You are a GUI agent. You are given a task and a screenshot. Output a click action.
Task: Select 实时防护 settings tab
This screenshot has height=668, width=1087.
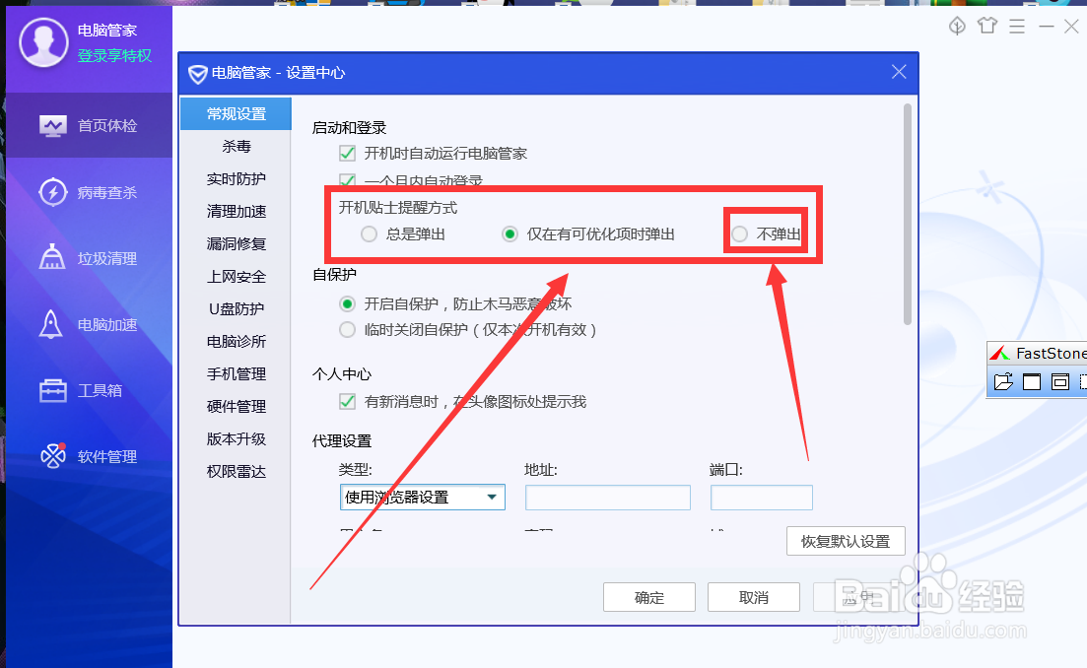236,178
